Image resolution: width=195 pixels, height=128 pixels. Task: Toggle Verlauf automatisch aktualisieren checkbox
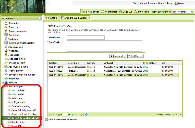tap(46, 119)
